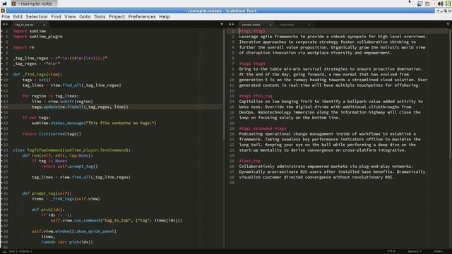Collapse the def _find_tags fold at line 9
The image size is (452, 254).
coord(2,74)
